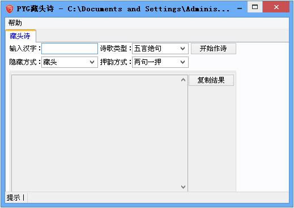
Task: Open the 押韵方式 dropdown showing 两句一押
Action: (160, 62)
